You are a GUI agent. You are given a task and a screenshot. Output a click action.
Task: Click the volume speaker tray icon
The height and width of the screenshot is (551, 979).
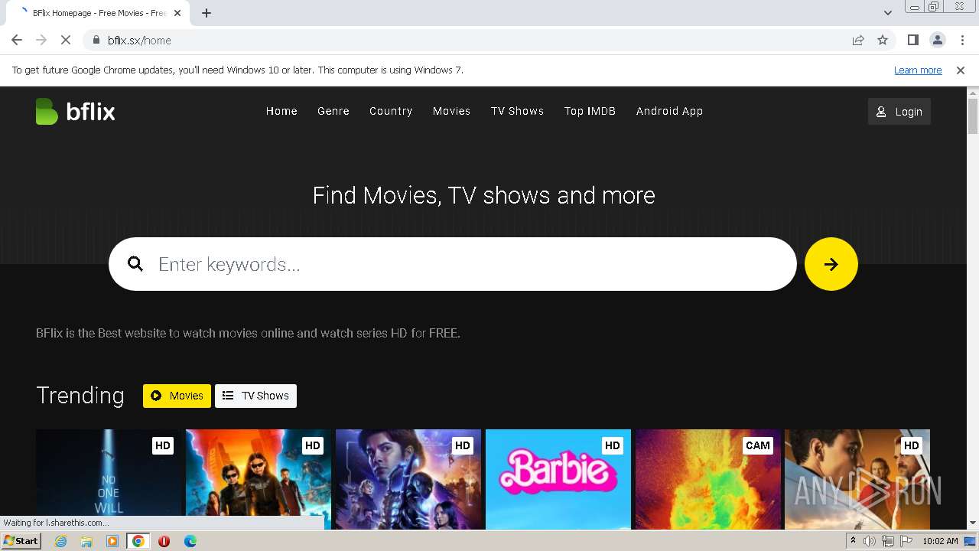(870, 541)
